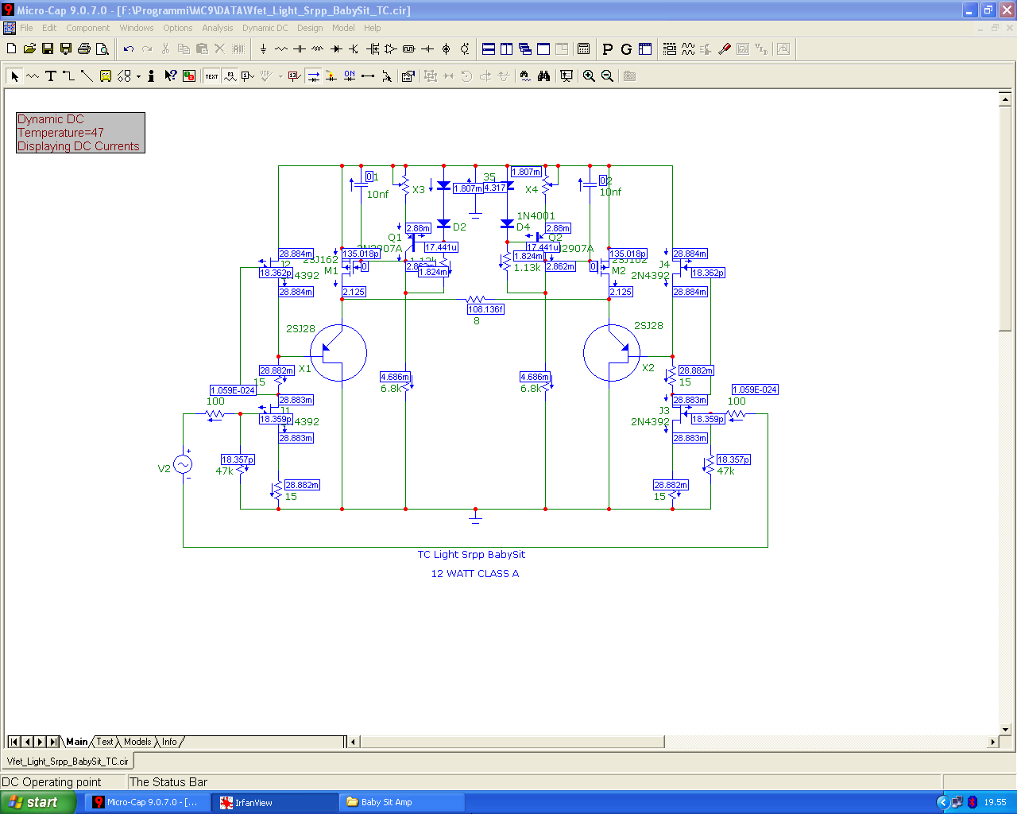Place a pulse source component
This screenshot has height=814, width=1017.
[409, 49]
